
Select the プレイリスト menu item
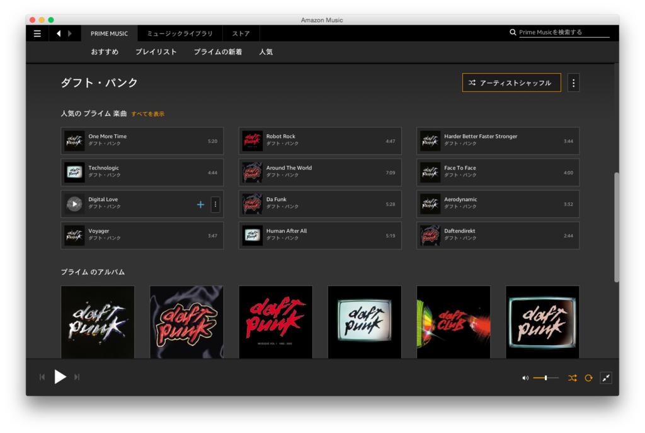click(156, 52)
